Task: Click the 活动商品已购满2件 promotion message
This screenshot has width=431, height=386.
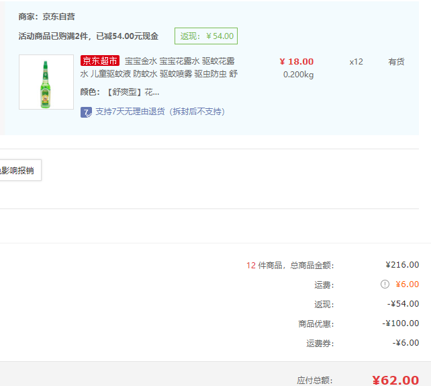Action: (89, 36)
